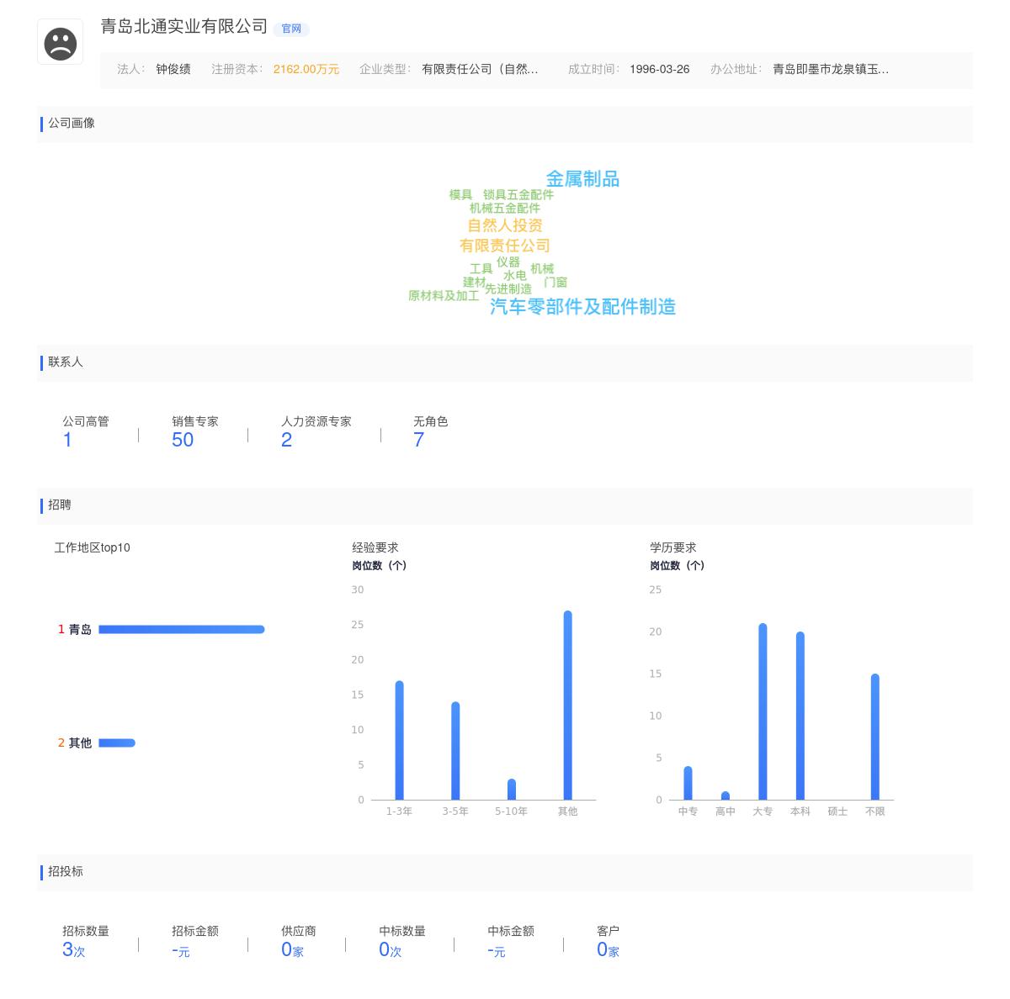
Task: Click the 5-10年 experience bar
Action: coord(512,789)
